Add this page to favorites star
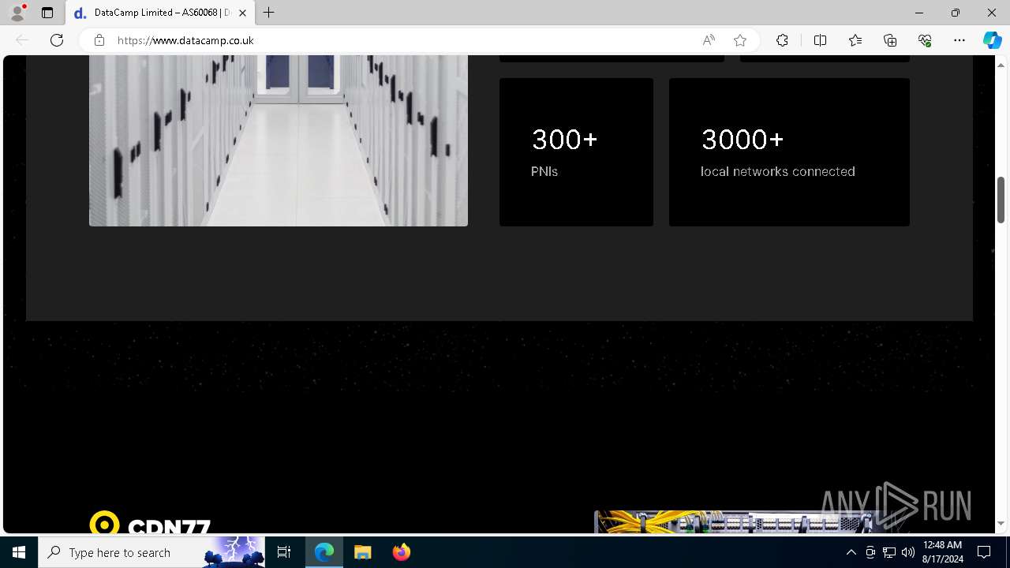The width and height of the screenshot is (1010, 568). pos(740,40)
